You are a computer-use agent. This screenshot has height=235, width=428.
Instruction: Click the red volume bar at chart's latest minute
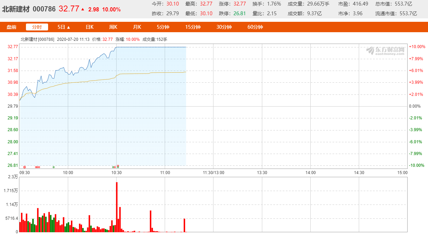click(x=184, y=225)
